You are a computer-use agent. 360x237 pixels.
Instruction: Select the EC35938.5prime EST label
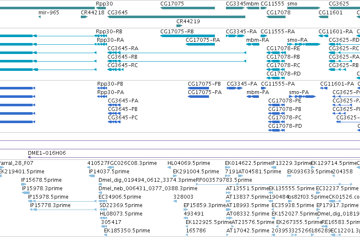[x=293, y=205]
